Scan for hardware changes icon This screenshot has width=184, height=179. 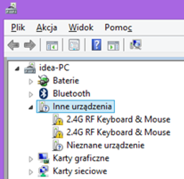(x=136, y=44)
